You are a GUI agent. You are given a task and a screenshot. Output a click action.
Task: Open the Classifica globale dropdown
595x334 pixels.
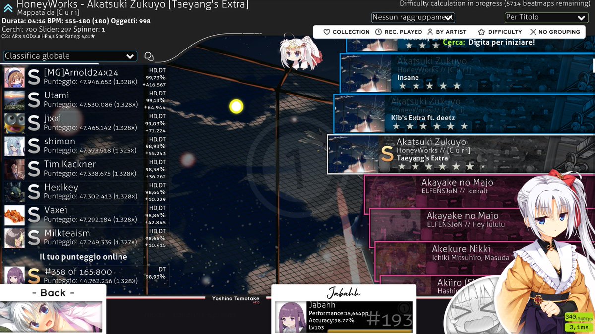pyautogui.click(x=69, y=56)
